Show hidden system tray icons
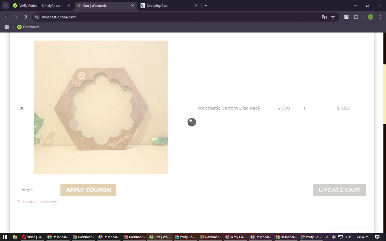 click(x=328, y=237)
